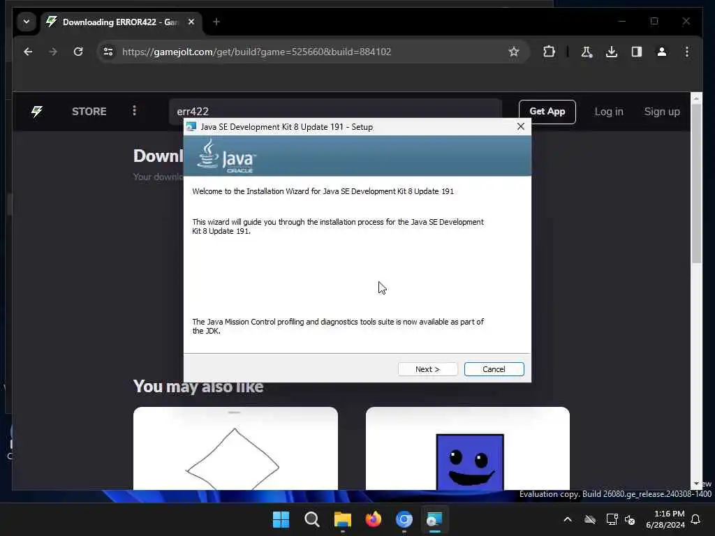This screenshot has width=715, height=536.
Task: Go forward in Chrome browser
Action: coord(53,52)
